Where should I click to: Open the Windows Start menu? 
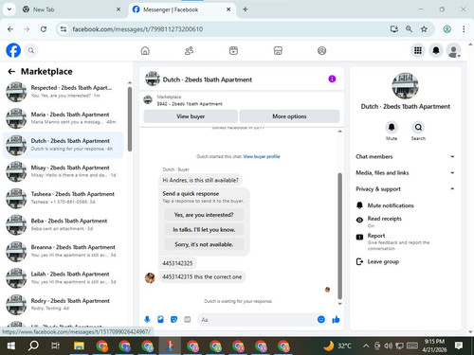tap(11, 346)
